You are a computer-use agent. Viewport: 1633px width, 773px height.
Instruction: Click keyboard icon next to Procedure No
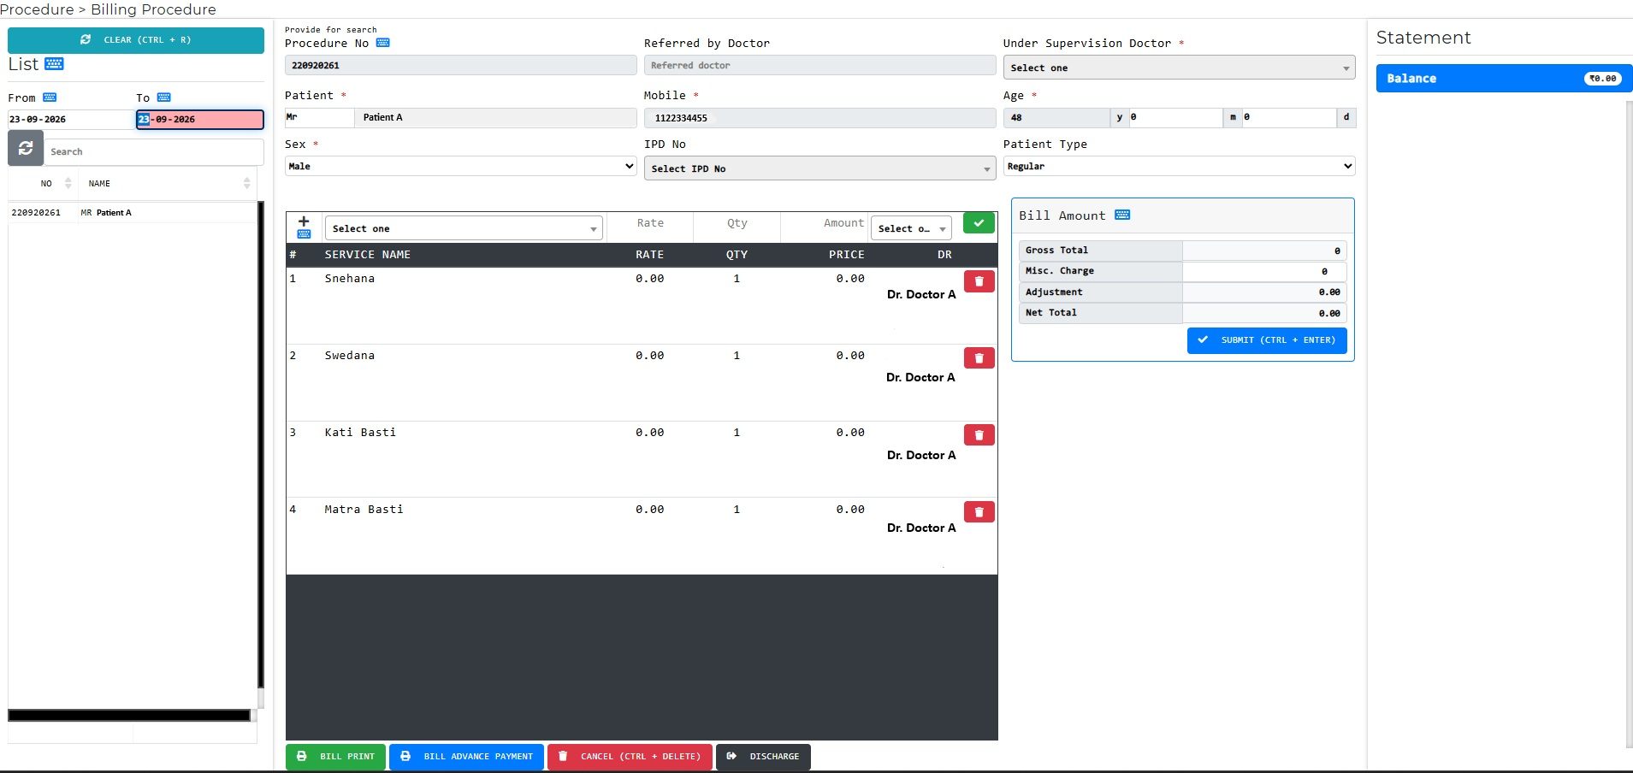coord(383,43)
